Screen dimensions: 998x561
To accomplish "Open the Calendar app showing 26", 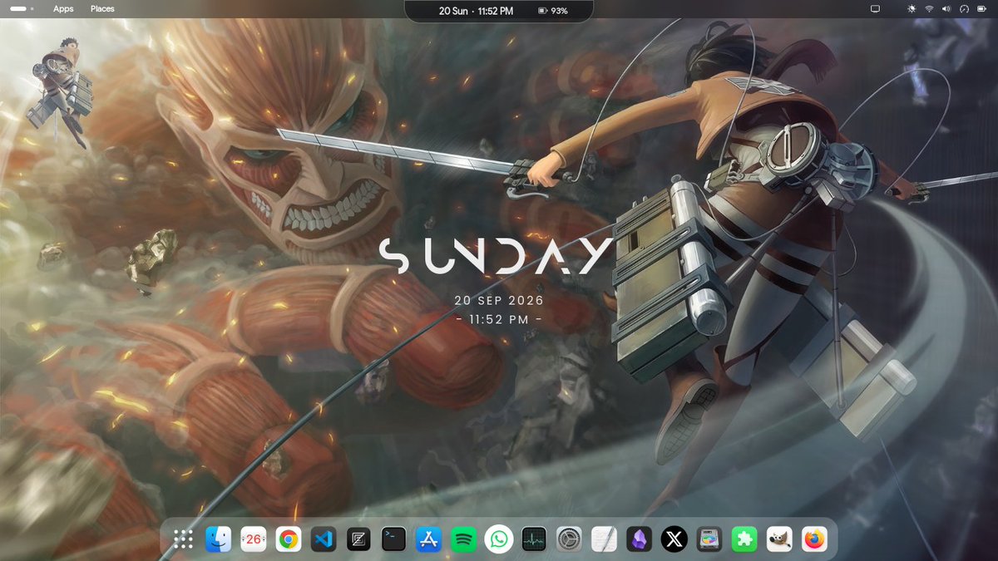I will click(253, 540).
